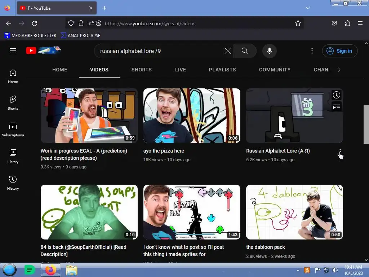
Task: Open Work in progress ECAL thumbnail
Action: pyautogui.click(x=89, y=116)
